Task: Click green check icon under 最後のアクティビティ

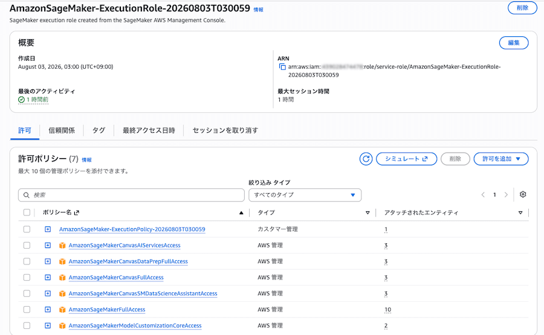Action: (x=22, y=100)
